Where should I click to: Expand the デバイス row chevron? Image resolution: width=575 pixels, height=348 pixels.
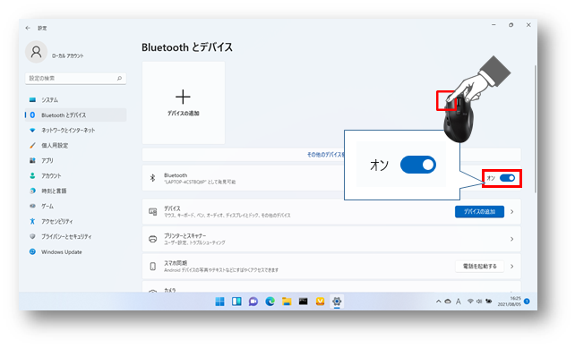[x=512, y=212]
